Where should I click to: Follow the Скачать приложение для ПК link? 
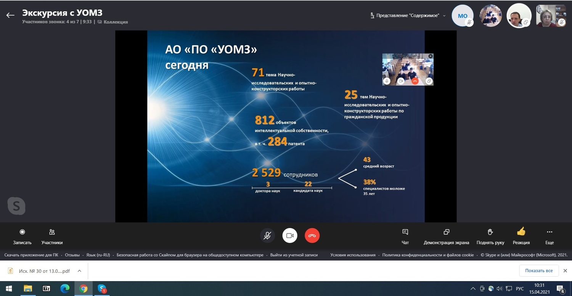pyautogui.click(x=31, y=255)
